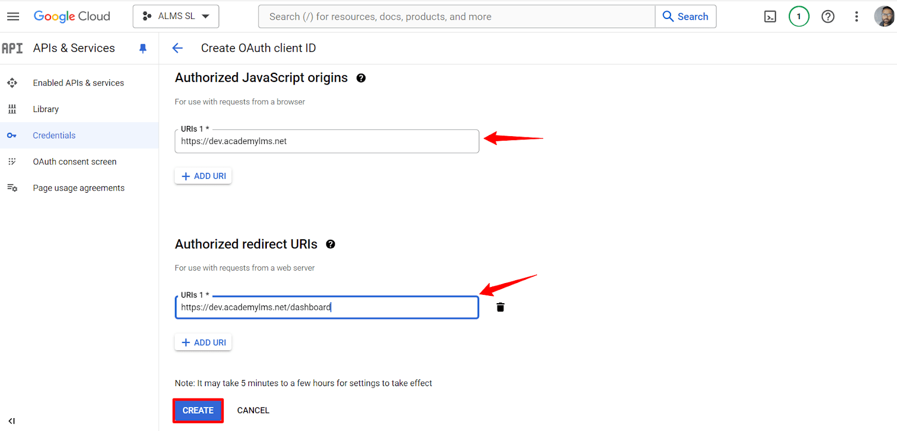Click the CREATE button
Viewport: 897px width, 431px height.
(198, 410)
